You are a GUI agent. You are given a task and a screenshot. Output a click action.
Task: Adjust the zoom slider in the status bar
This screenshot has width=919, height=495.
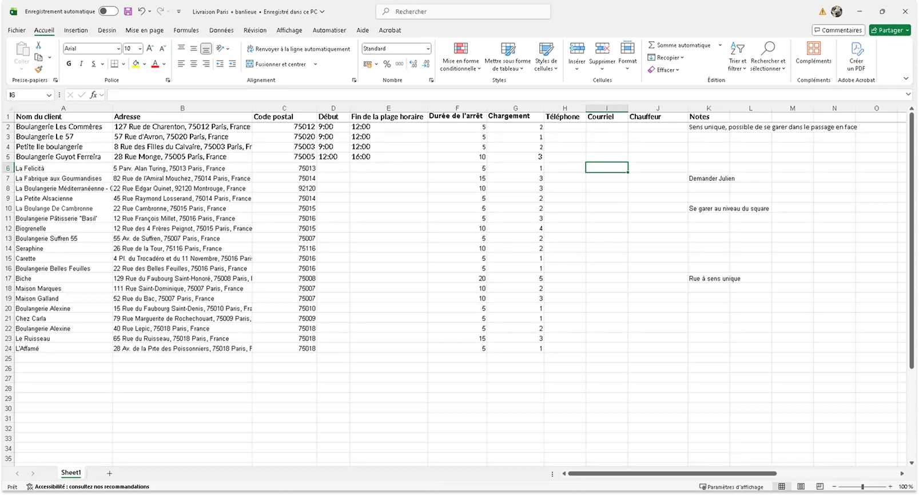click(x=862, y=486)
